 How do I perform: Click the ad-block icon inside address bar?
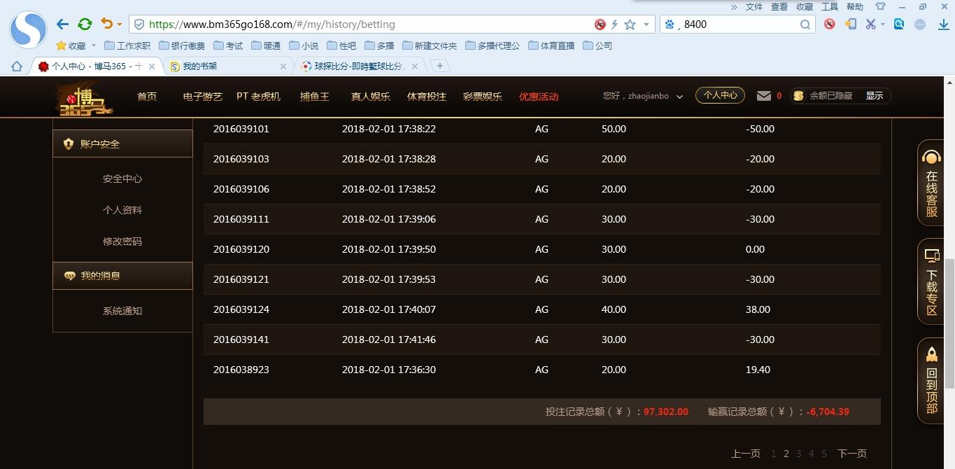click(600, 24)
